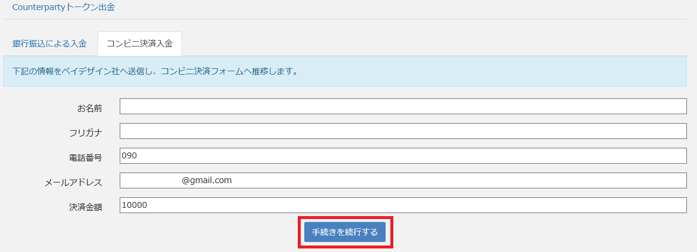Select the 決済金額 input field
This screenshot has width=697, height=252.
(403, 205)
